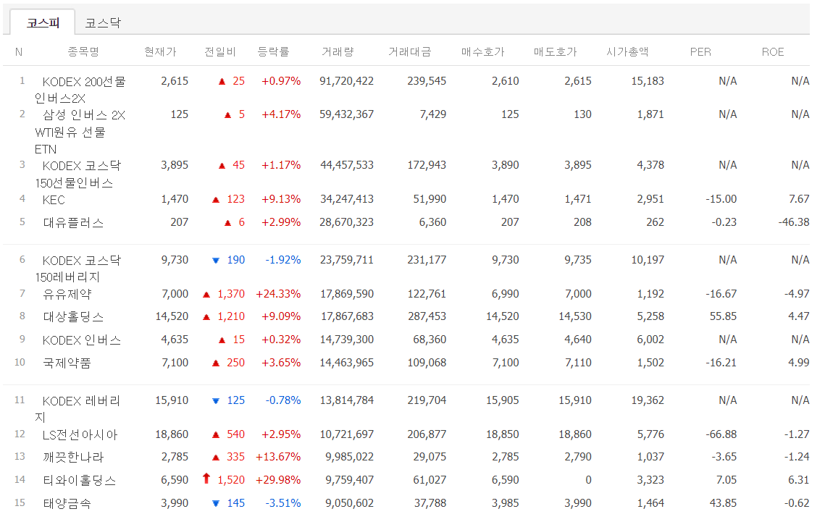Click the red up arrow for 국제약품

click(x=216, y=363)
